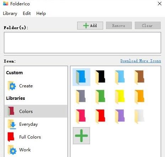Click the Add folder button
Image resolution: width=165 pixels, height=157 pixels.
pos(90,26)
